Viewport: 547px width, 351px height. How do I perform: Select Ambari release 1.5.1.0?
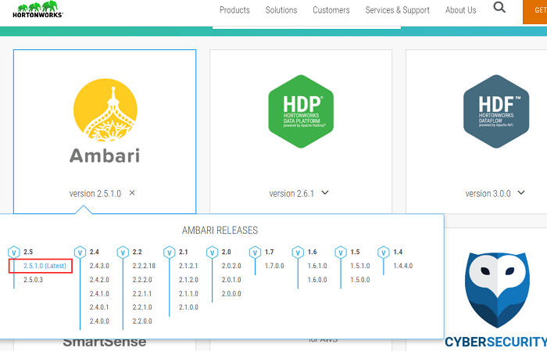coord(360,266)
